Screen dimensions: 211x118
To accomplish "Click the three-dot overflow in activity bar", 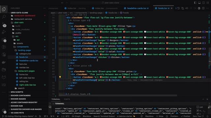I will [x=4, y=92].
